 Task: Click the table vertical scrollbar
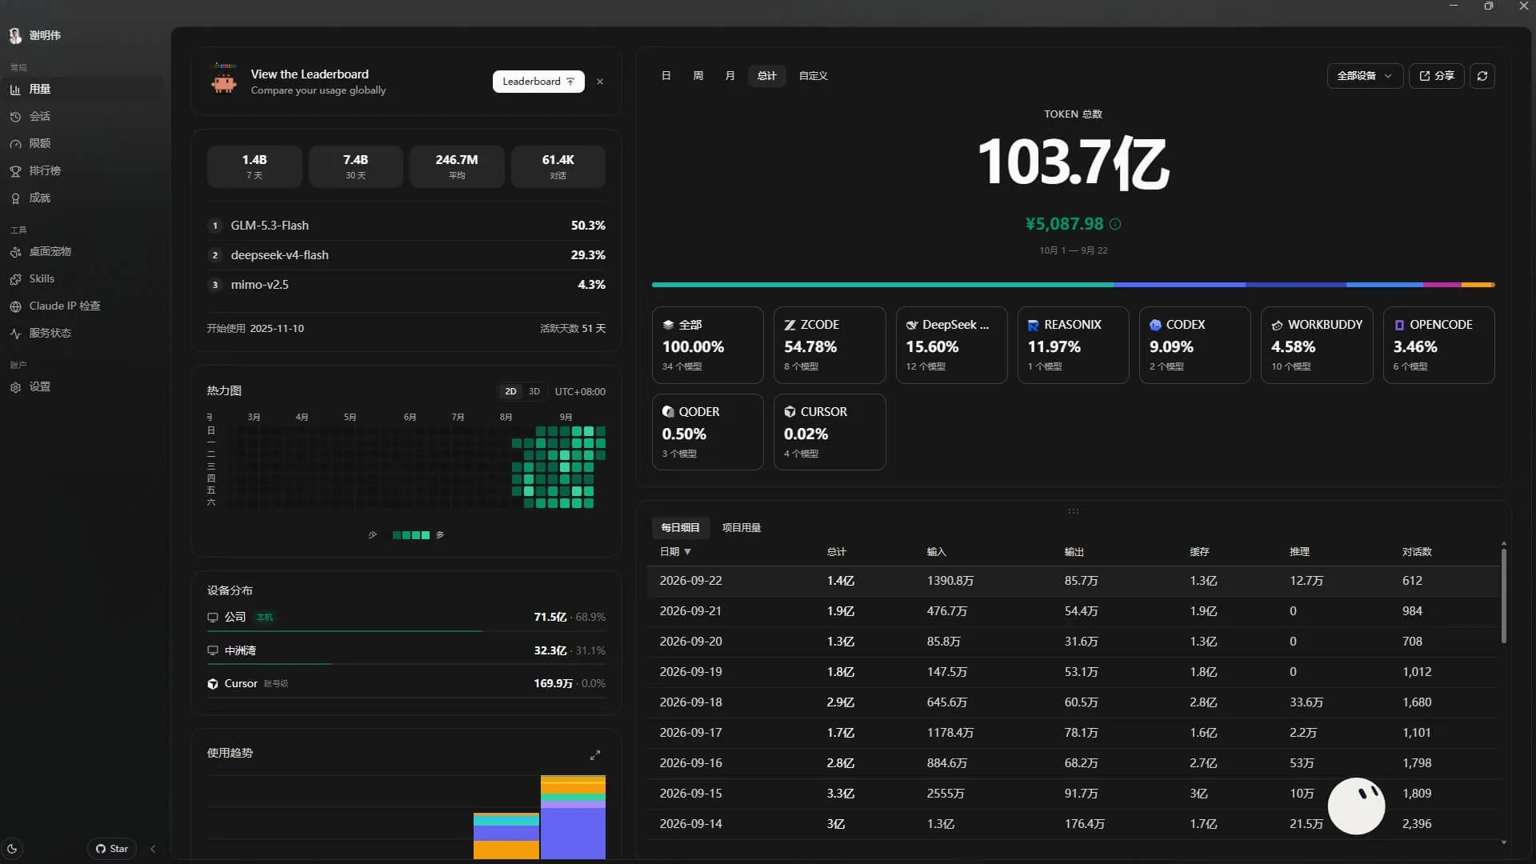click(1504, 595)
